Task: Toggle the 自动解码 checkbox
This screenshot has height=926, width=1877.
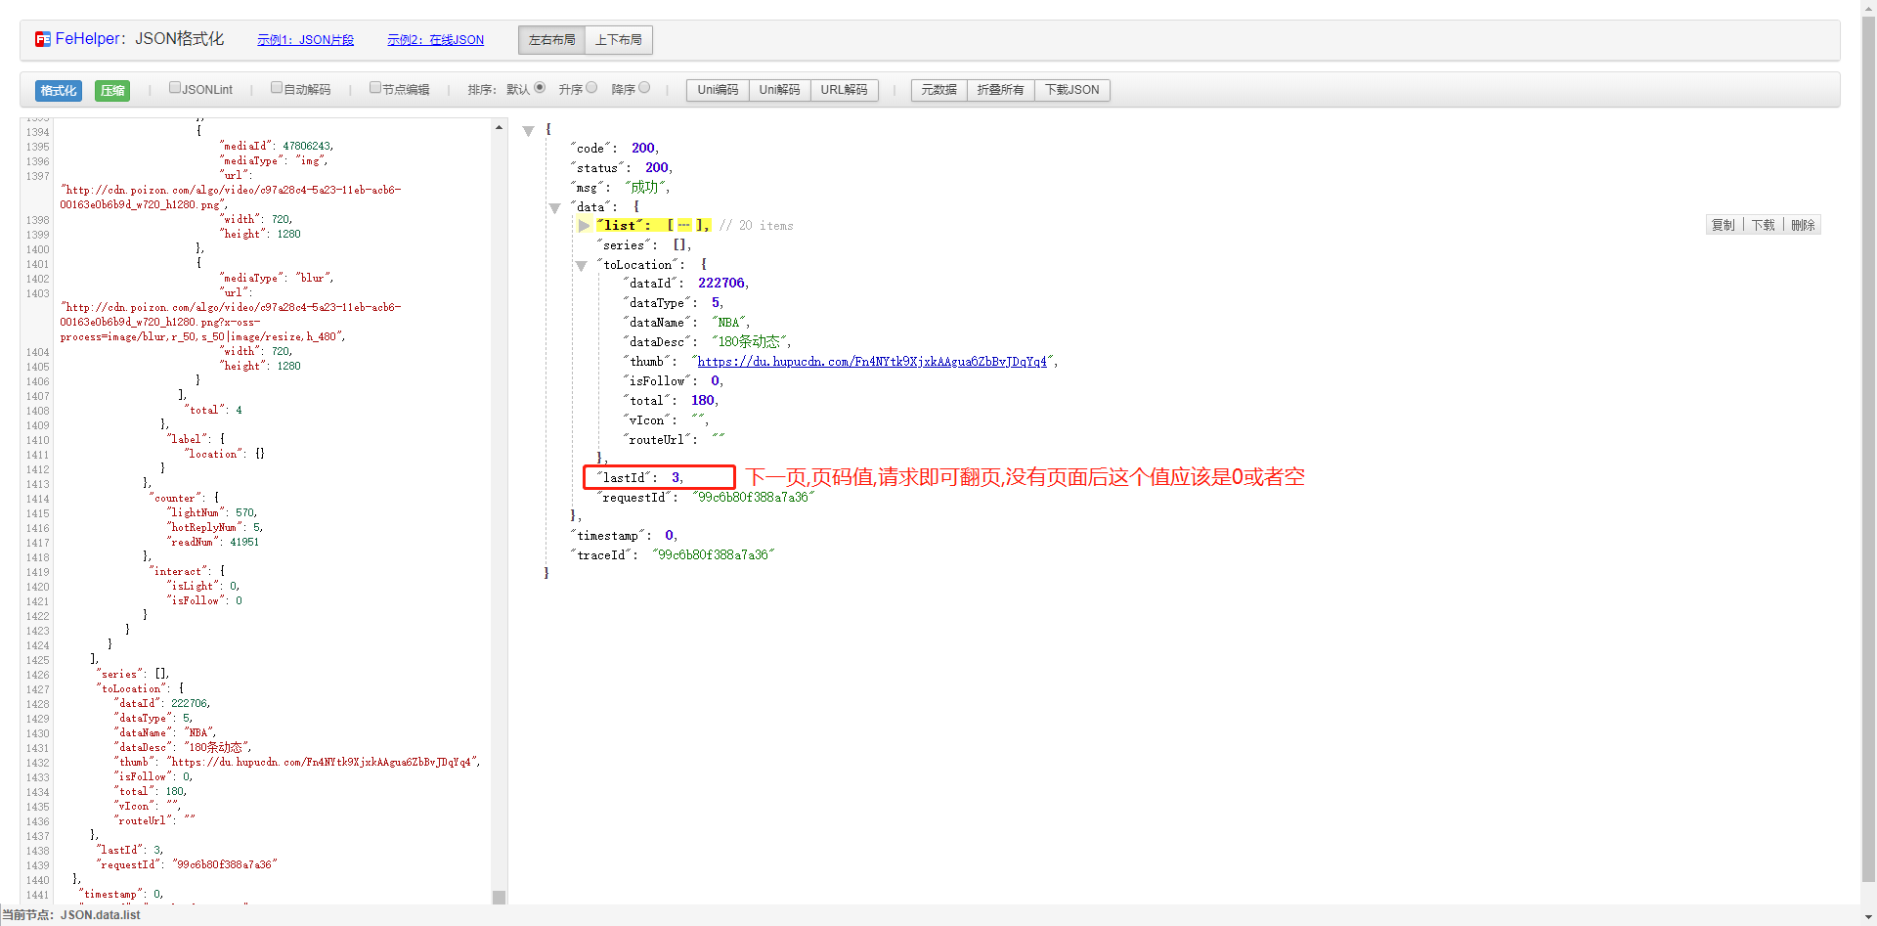Action: (277, 88)
